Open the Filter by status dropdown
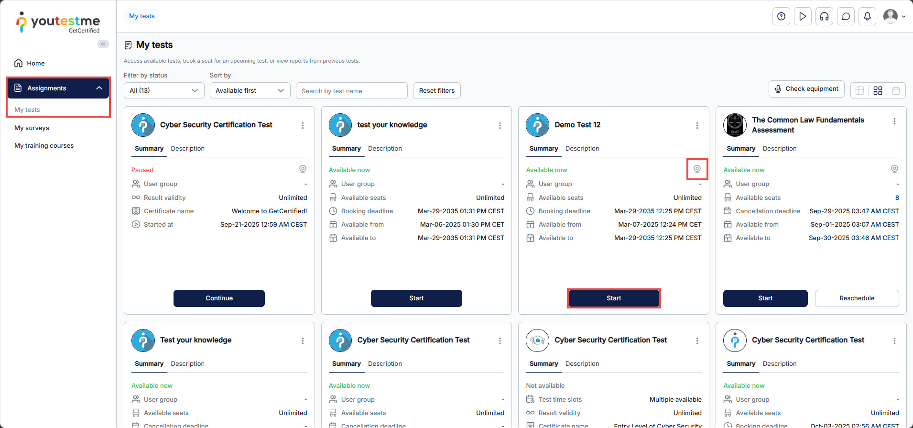Viewport: 913px width, 428px height. [163, 90]
